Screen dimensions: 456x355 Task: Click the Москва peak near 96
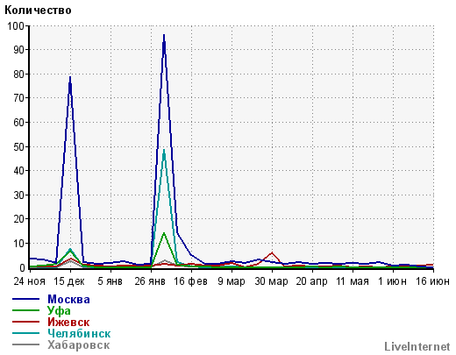click(x=164, y=35)
